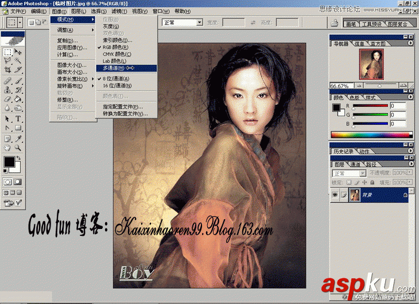Toggle lock all padlock checkbox
Screen dimensions: 419x304
click(x=373, y=182)
